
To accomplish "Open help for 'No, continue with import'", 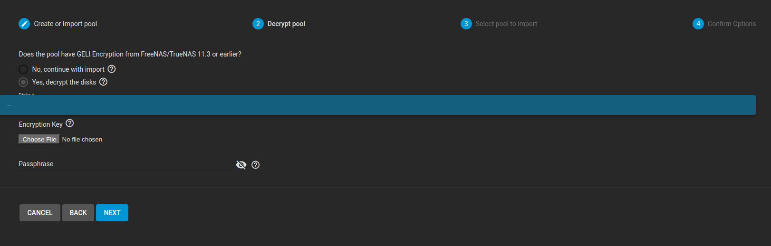I will coord(112,69).
